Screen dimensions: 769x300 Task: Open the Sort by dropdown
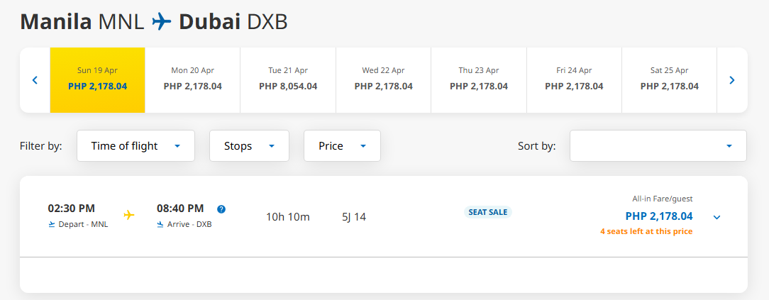pos(658,145)
